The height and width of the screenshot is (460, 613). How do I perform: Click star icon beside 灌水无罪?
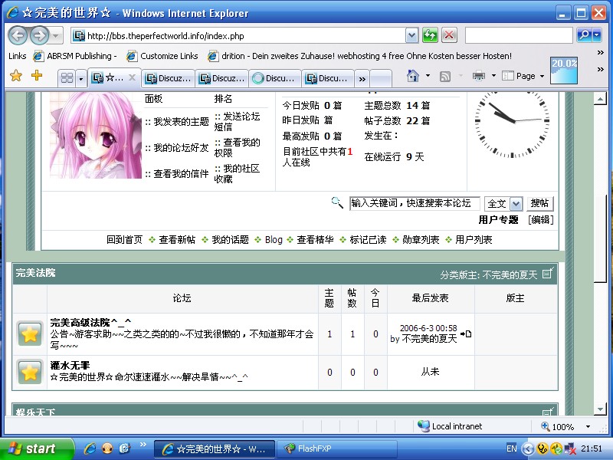pyautogui.click(x=30, y=372)
